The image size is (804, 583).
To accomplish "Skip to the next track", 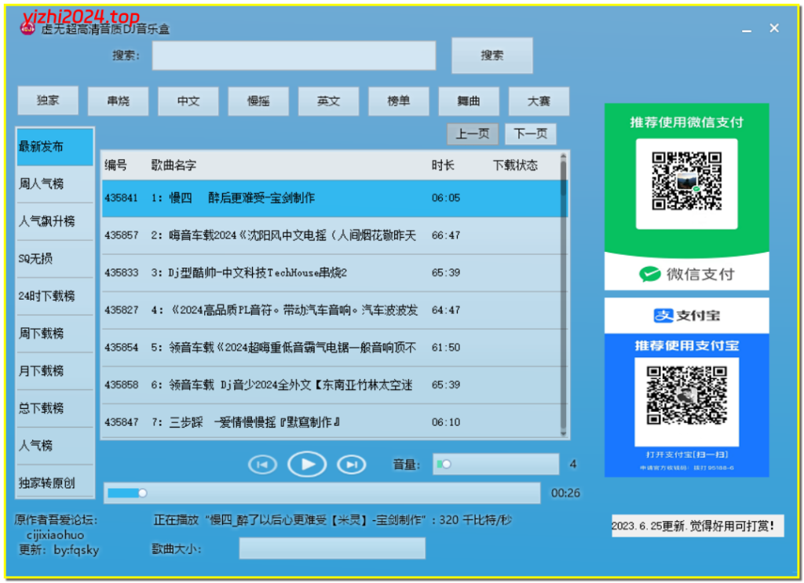I will (351, 465).
